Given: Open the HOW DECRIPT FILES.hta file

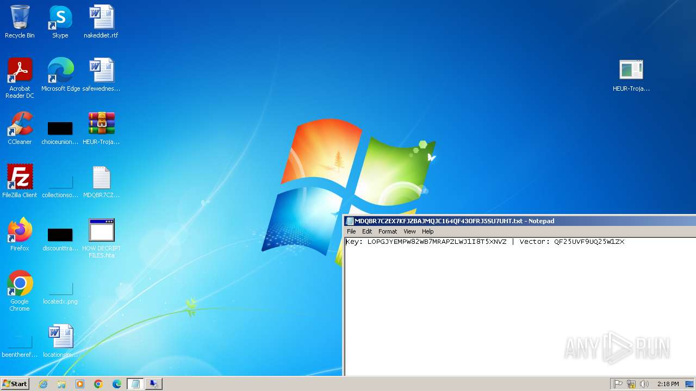Looking at the screenshot, I should (102, 238).
